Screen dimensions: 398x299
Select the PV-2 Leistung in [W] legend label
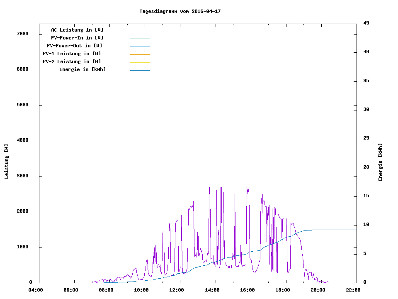tap(72, 61)
